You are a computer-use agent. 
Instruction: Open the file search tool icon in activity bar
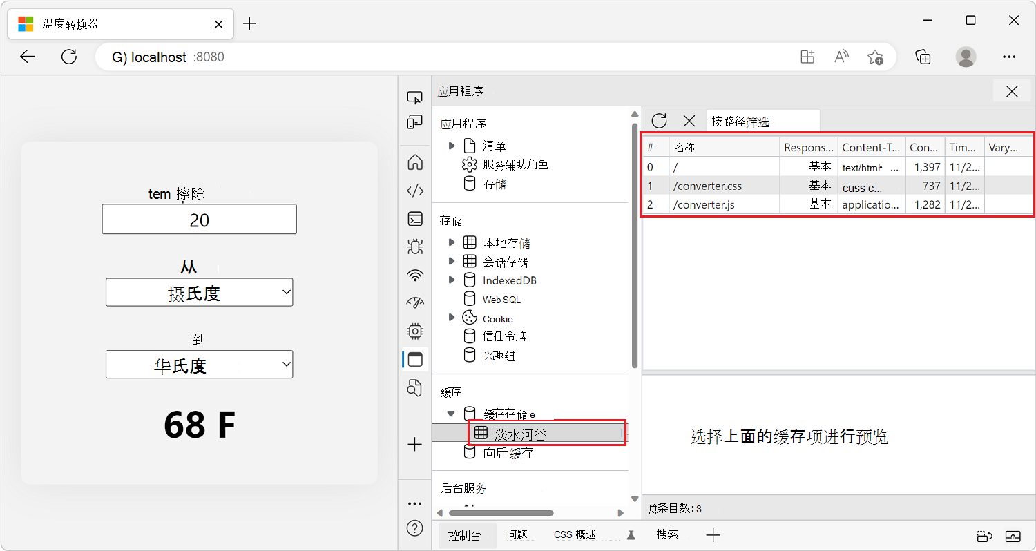[414, 388]
